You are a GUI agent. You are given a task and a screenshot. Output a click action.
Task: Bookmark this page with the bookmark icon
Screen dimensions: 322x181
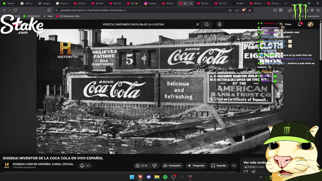click(x=49, y=10)
